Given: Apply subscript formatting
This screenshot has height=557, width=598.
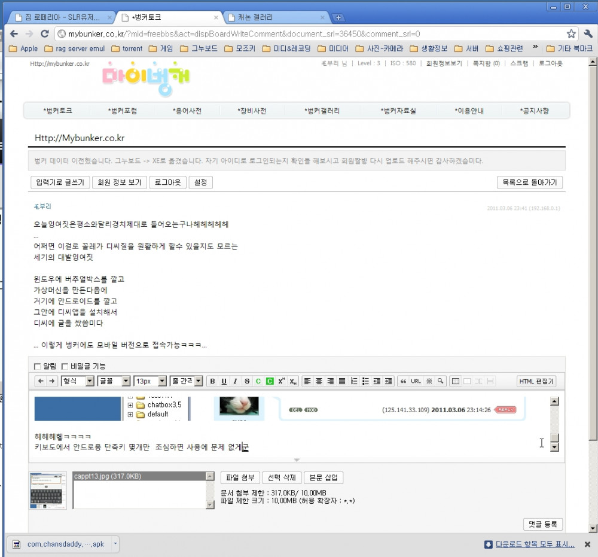Looking at the screenshot, I should [x=293, y=381].
